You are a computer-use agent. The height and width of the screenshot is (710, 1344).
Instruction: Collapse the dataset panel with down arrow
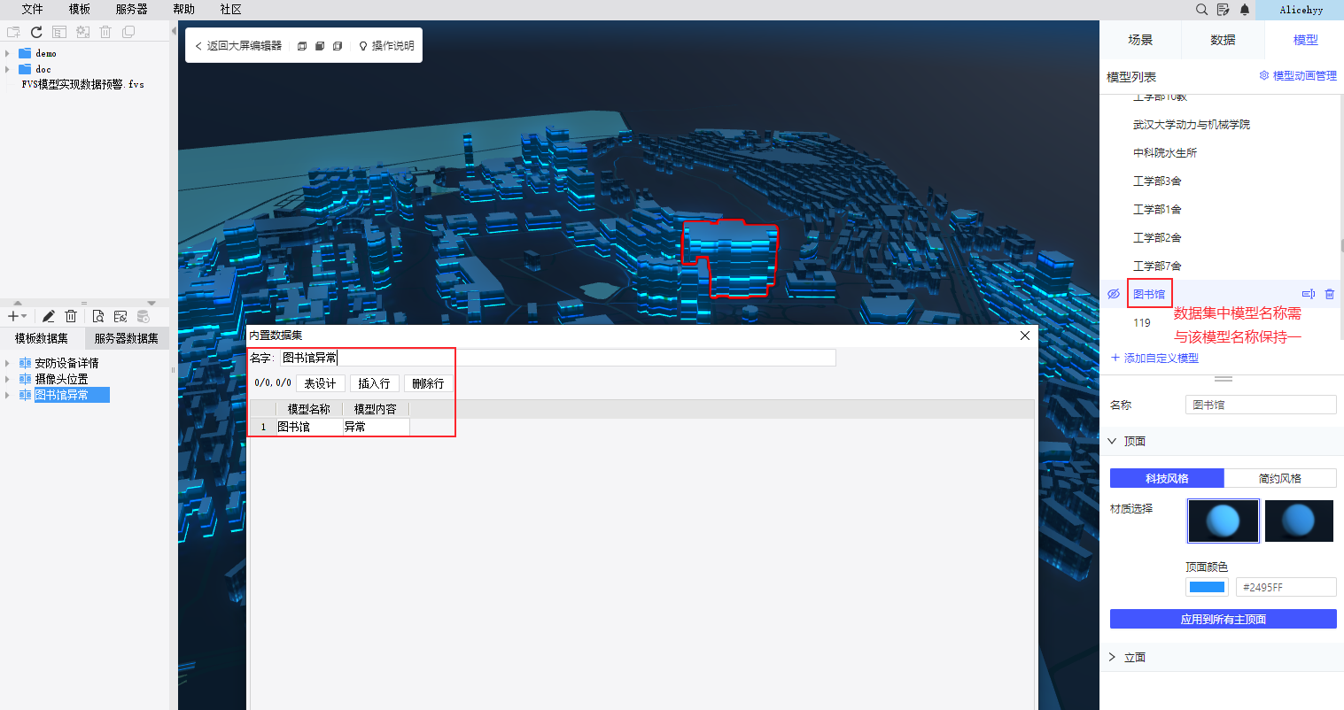pyautogui.click(x=151, y=303)
